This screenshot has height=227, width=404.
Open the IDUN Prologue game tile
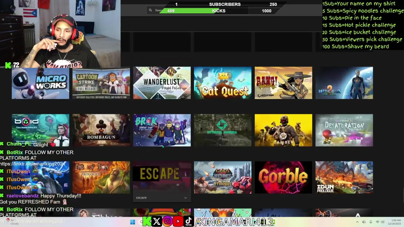(x=344, y=178)
